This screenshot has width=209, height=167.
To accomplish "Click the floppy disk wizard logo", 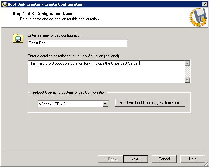I will pyautogui.click(x=198, y=17).
